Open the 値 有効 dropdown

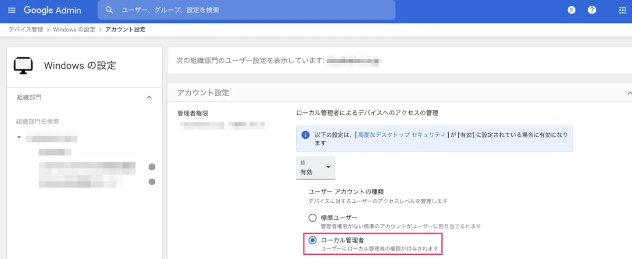(316, 168)
